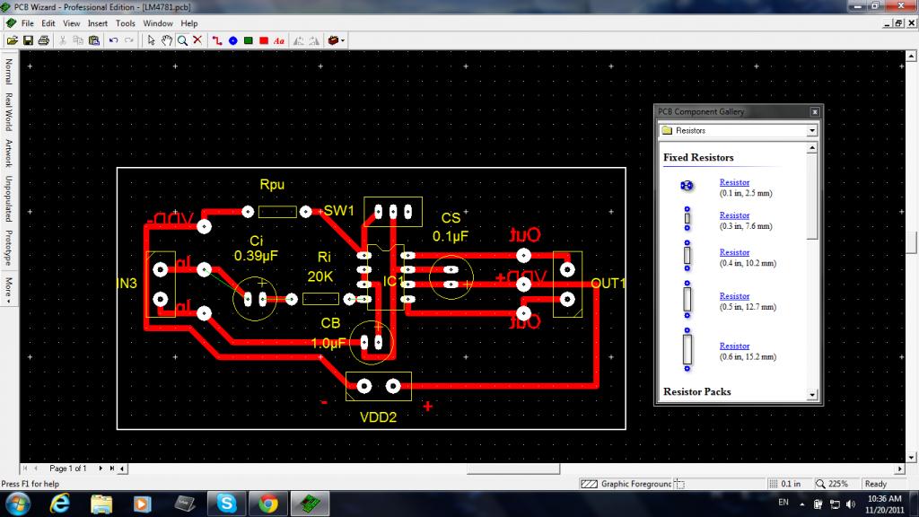Image resolution: width=919 pixels, height=517 pixels.
Task: Open the Resistors category dropdown
Action: point(811,130)
